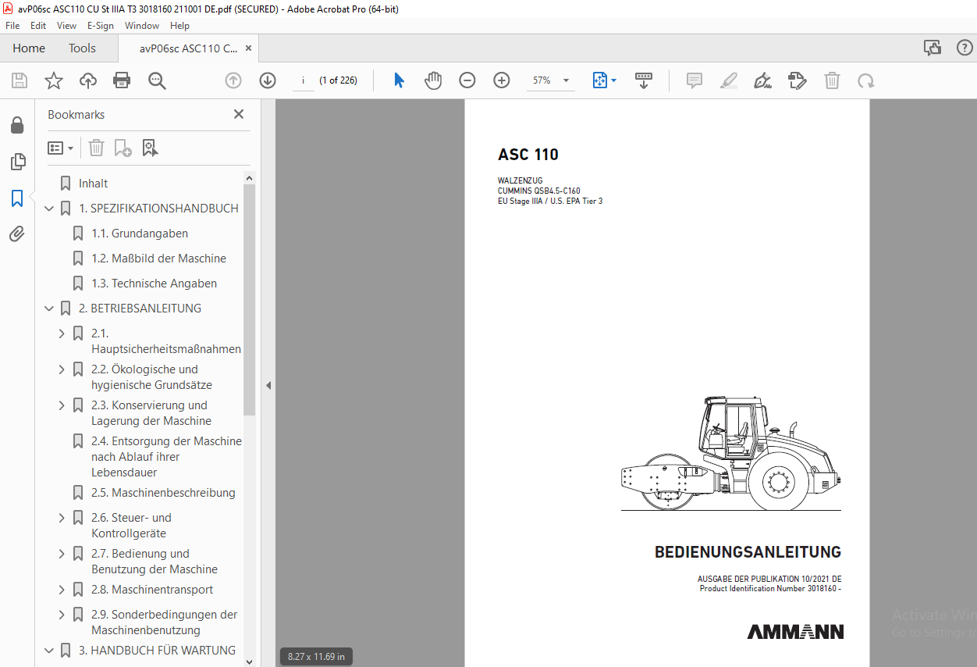Collapse 2. BETRIEBSANLEITUNG bookmark
The width and height of the screenshot is (977, 667).
coord(49,309)
